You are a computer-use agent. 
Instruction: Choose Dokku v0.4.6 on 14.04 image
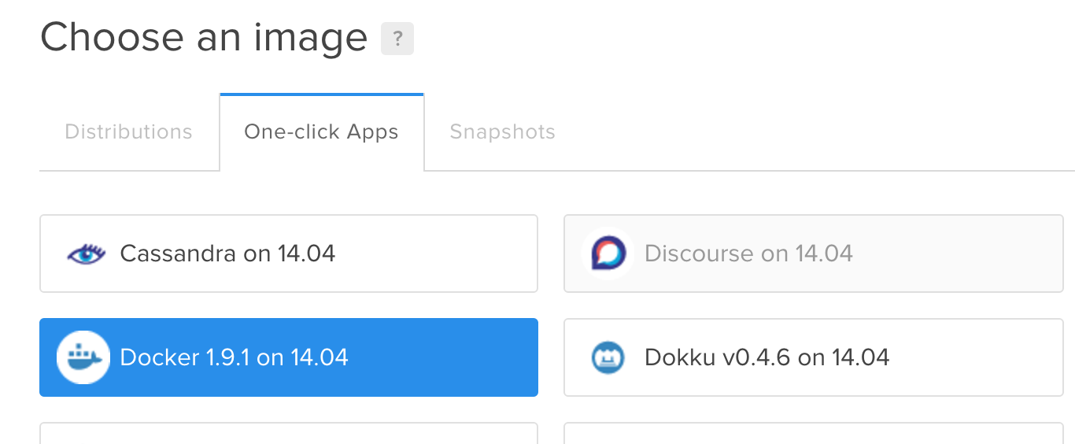pos(813,357)
